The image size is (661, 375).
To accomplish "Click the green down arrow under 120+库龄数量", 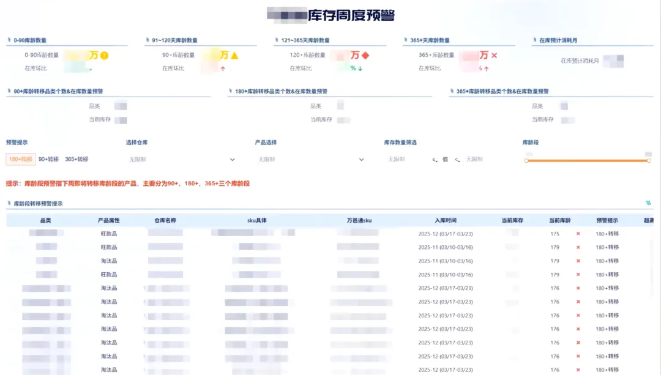I will pos(360,69).
